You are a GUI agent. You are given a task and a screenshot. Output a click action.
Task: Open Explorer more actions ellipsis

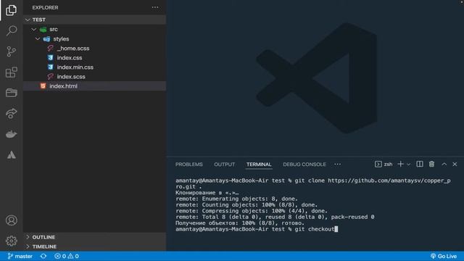pyautogui.click(x=155, y=7)
